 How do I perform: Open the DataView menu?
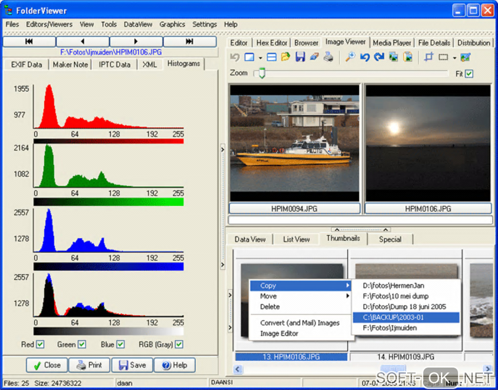coord(138,24)
